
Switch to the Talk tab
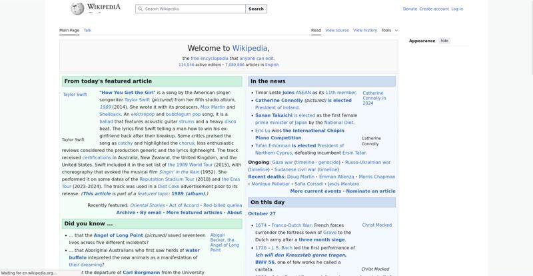click(x=87, y=30)
